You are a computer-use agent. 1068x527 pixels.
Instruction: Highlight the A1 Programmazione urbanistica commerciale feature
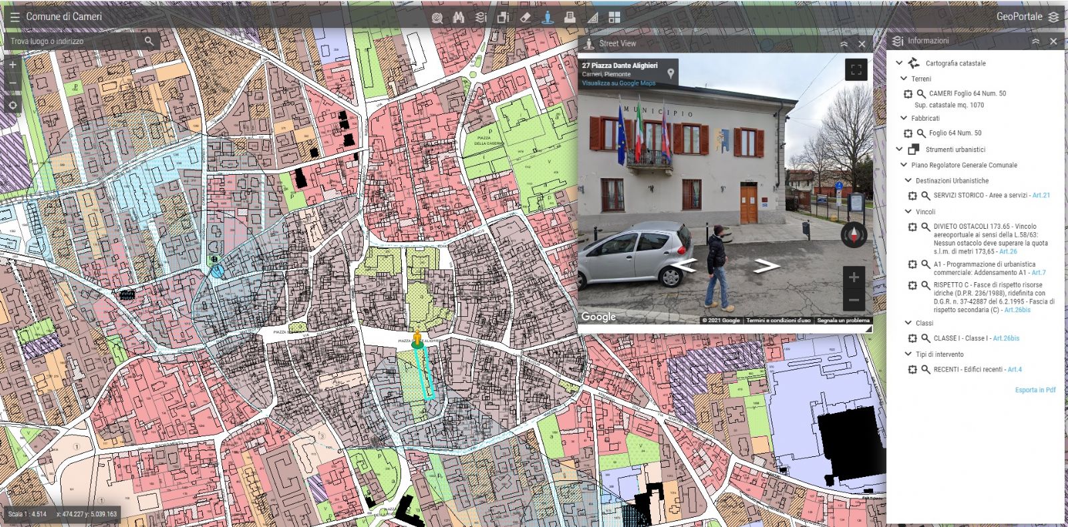click(912, 265)
